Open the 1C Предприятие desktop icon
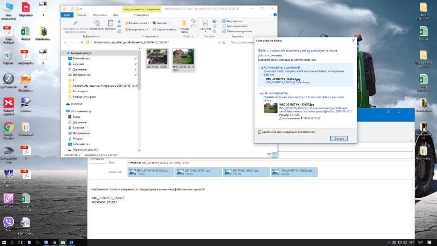The image size is (437, 246). tap(26, 83)
